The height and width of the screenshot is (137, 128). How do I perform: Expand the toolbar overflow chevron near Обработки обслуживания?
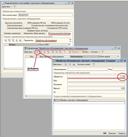(70, 40)
